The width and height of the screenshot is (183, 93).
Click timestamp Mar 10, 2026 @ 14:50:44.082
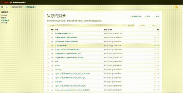pos(113,66)
